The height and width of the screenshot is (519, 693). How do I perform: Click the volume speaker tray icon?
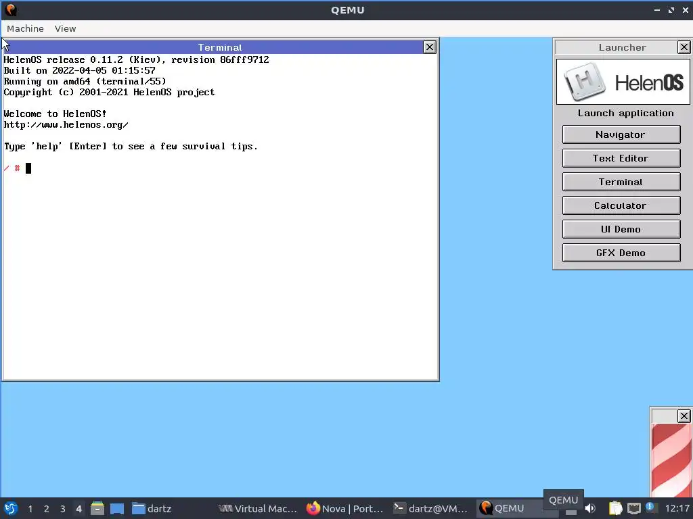pyautogui.click(x=590, y=508)
